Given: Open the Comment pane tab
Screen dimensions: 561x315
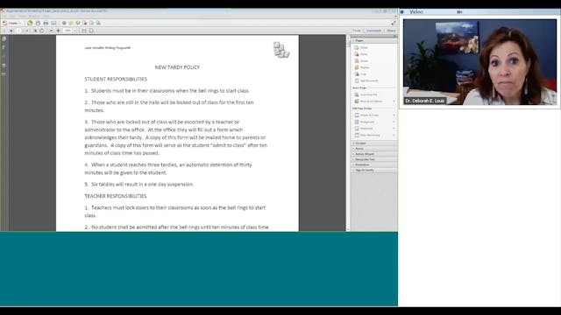Looking at the screenshot, I should coord(374,31).
